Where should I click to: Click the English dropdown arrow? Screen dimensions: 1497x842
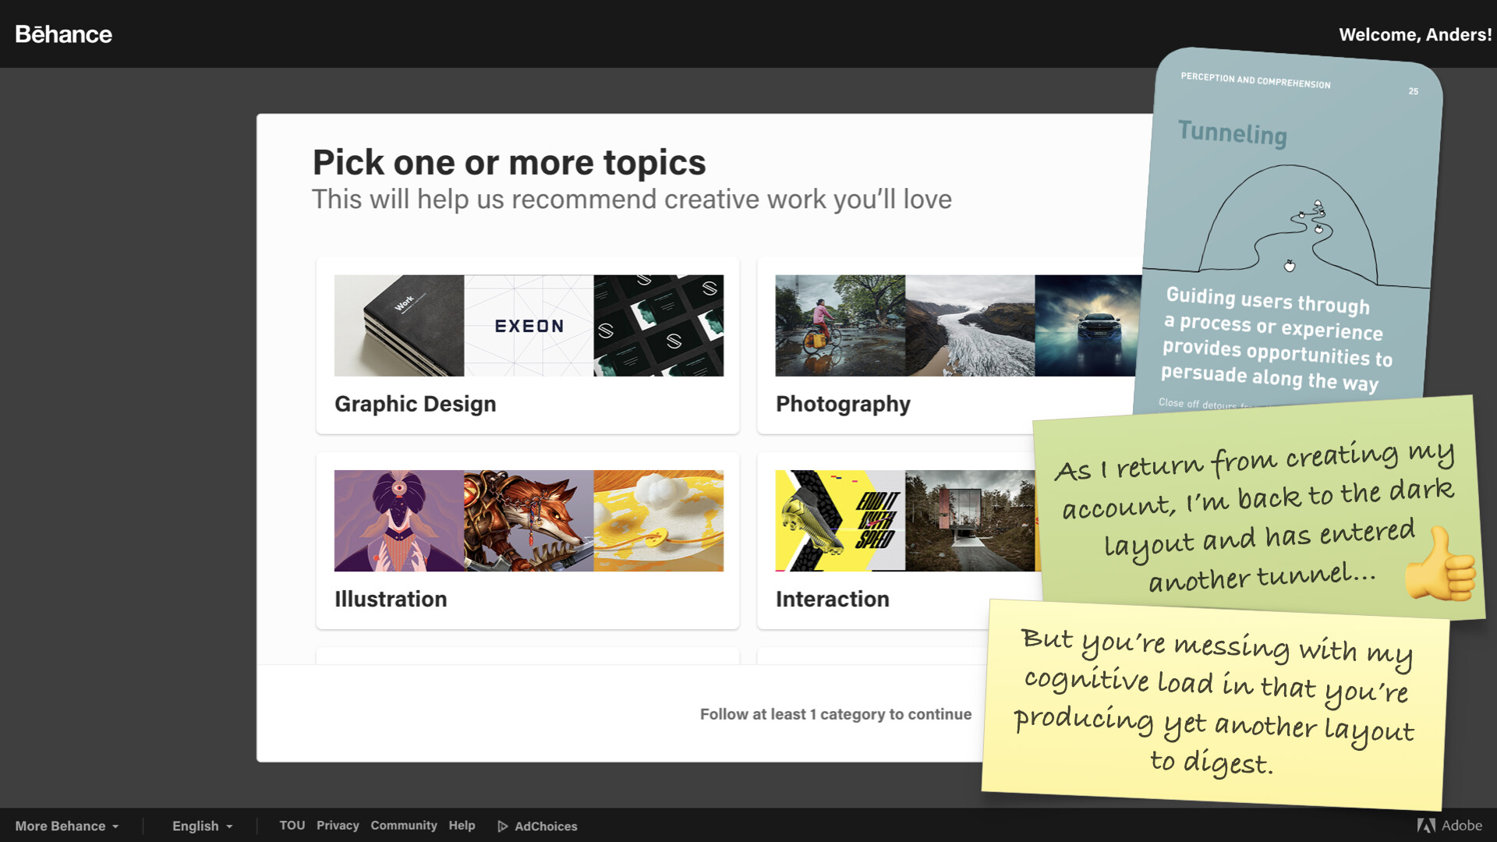tap(229, 826)
